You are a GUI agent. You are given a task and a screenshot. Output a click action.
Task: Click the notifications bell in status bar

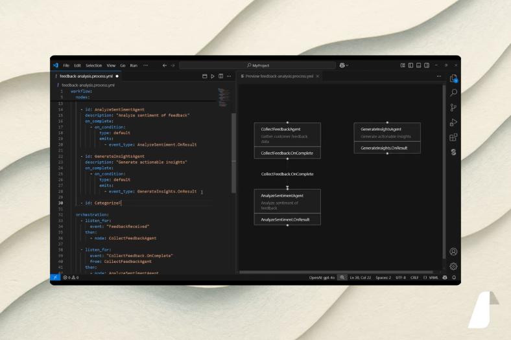(454, 277)
